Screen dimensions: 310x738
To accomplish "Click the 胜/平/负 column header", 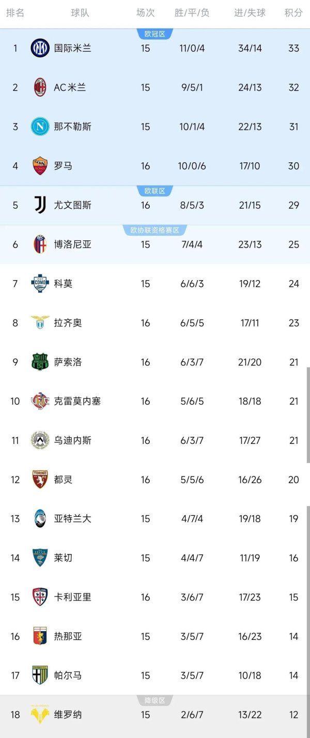I will pyautogui.click(x=191, y=13).
